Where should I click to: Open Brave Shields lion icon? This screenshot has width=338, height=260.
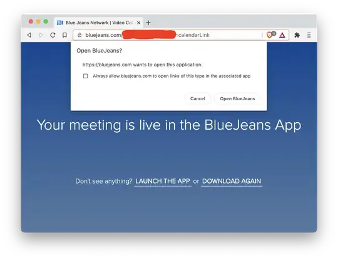tap(269, 35)
